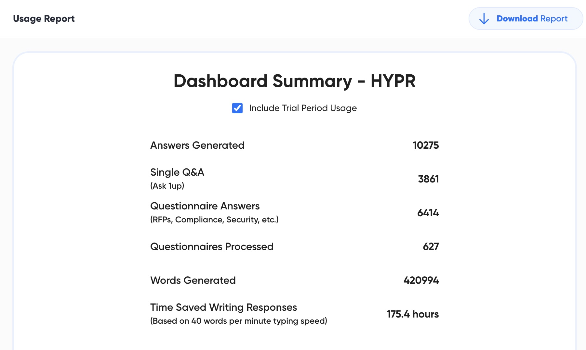Select the Usage Report heading
This screenshot has height=350, width=586.
(44, 19)
